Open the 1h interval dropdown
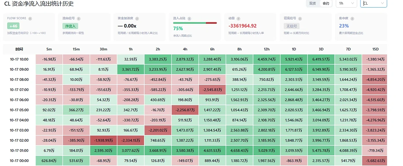 346,3
